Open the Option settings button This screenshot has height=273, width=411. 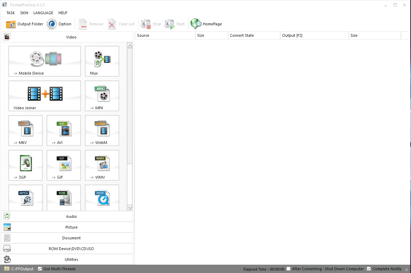[x=59, y=24]
